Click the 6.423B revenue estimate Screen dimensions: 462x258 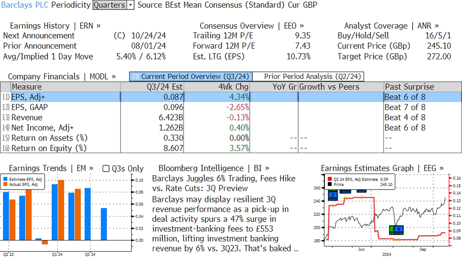pos(171,118)
